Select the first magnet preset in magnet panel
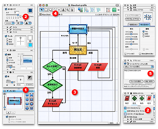This screenshot has width=158, height=129. pos(27,95)
